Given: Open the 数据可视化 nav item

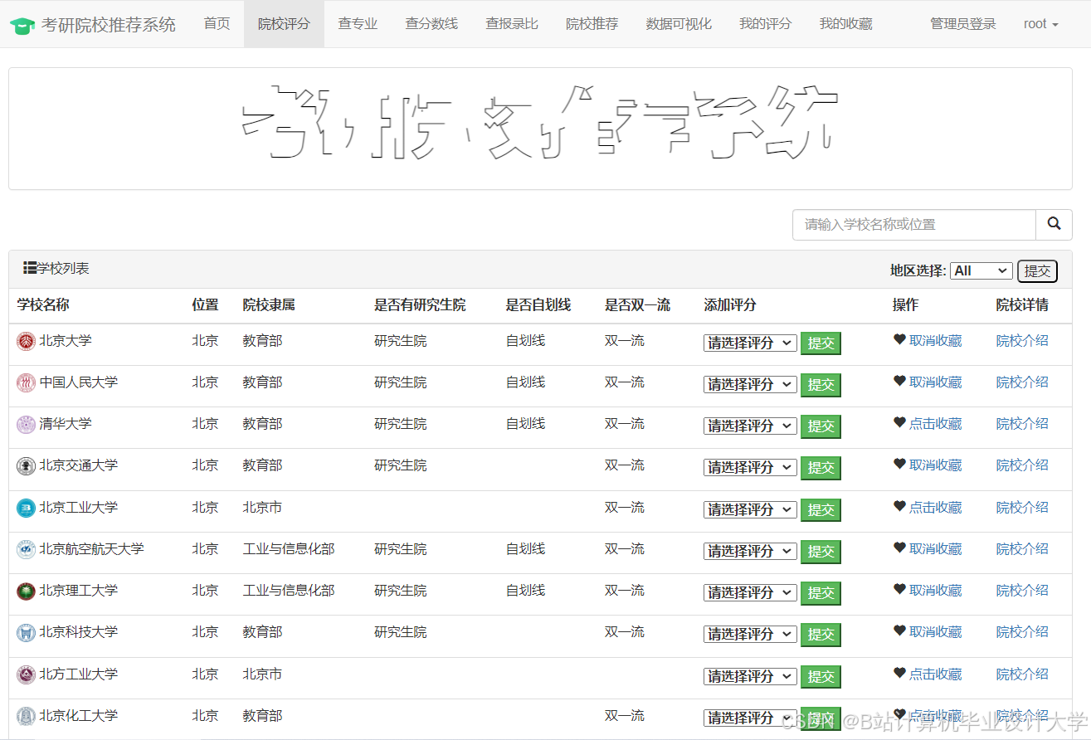Looking at the screenshot, I should [679, 24].
